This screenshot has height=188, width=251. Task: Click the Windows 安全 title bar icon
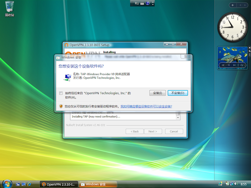coord(58,58)
